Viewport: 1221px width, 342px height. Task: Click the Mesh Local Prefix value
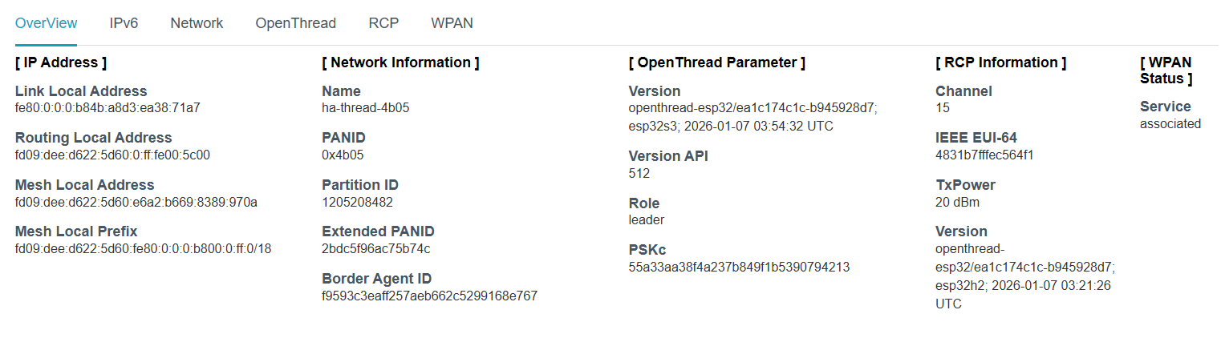143,248
